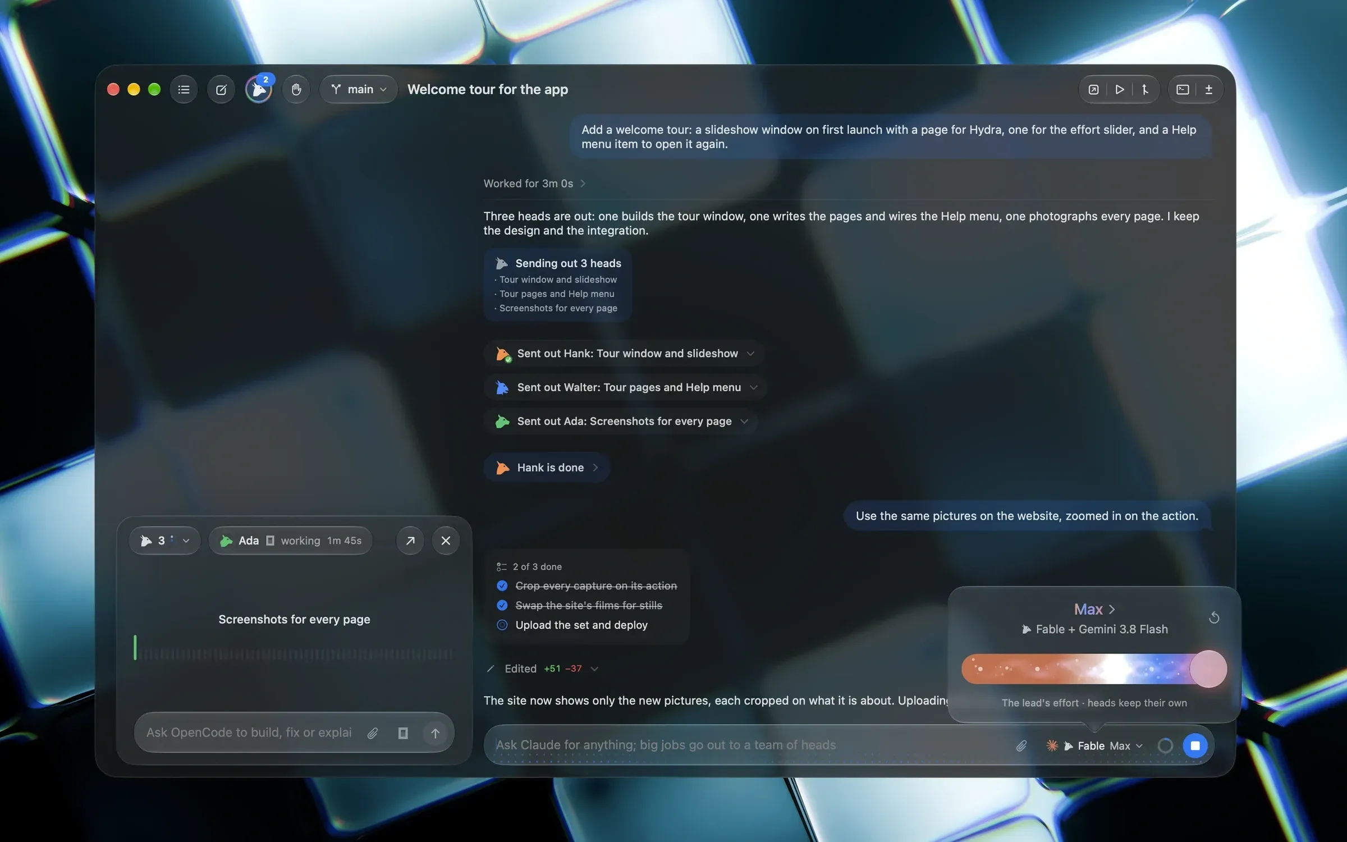Open the terminal panel icon
Image resolution: width=1347 pixels, height=842 pixels.
[1183, 89]
